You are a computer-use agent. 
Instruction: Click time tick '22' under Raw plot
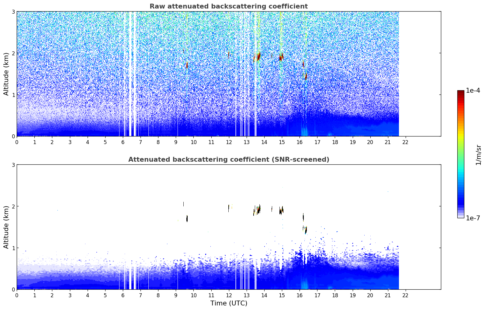405,142
